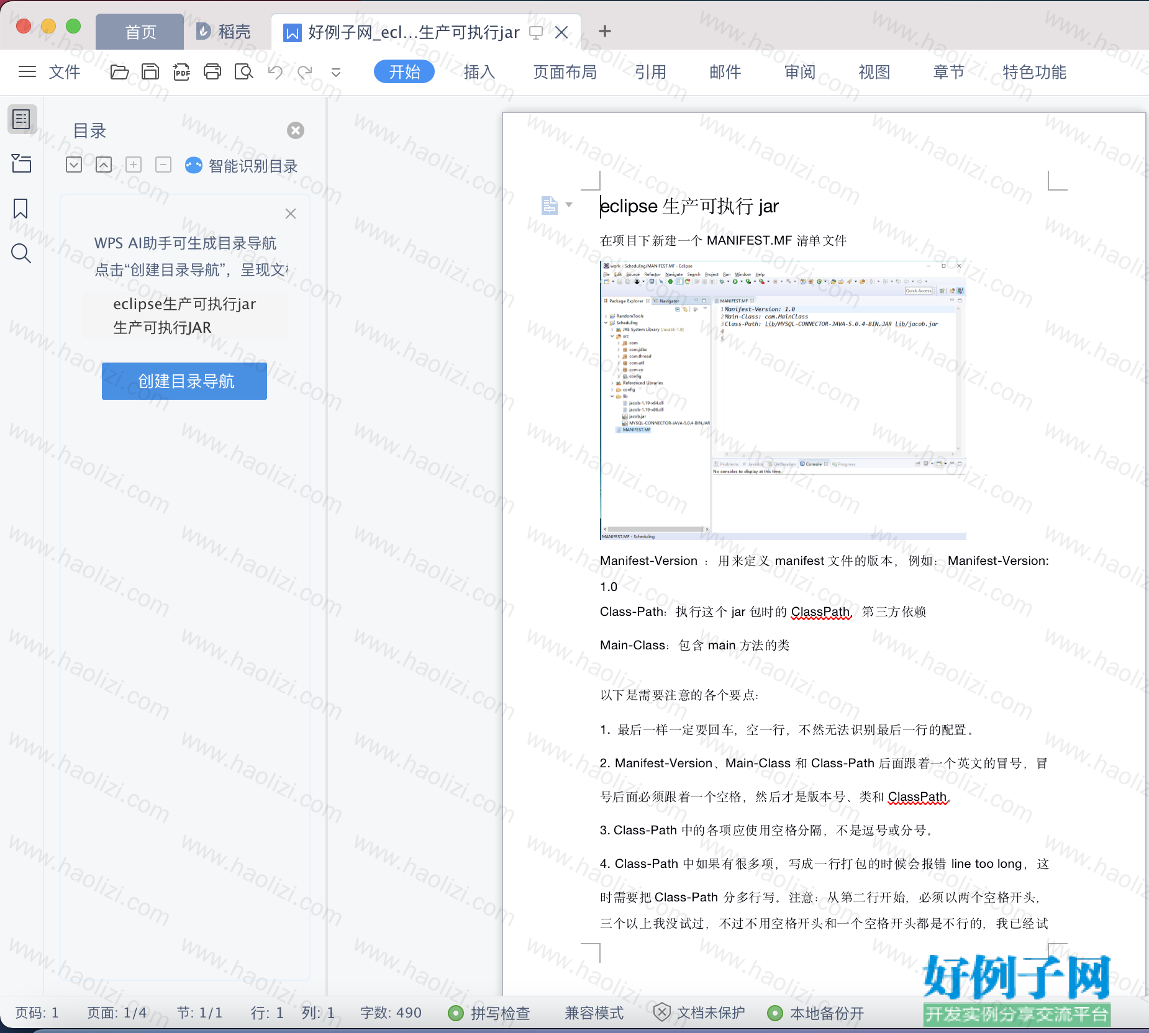This screenshot has width=1149, height=1033.
Task: Click the display icon on document tab
Action: pyautogui.click(x=535, y=32)
